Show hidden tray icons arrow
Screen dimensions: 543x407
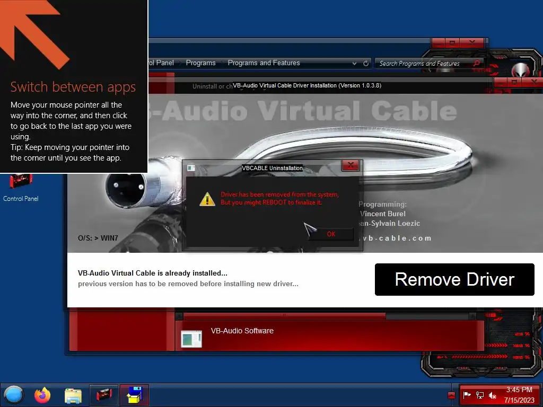tap(451, 395)
